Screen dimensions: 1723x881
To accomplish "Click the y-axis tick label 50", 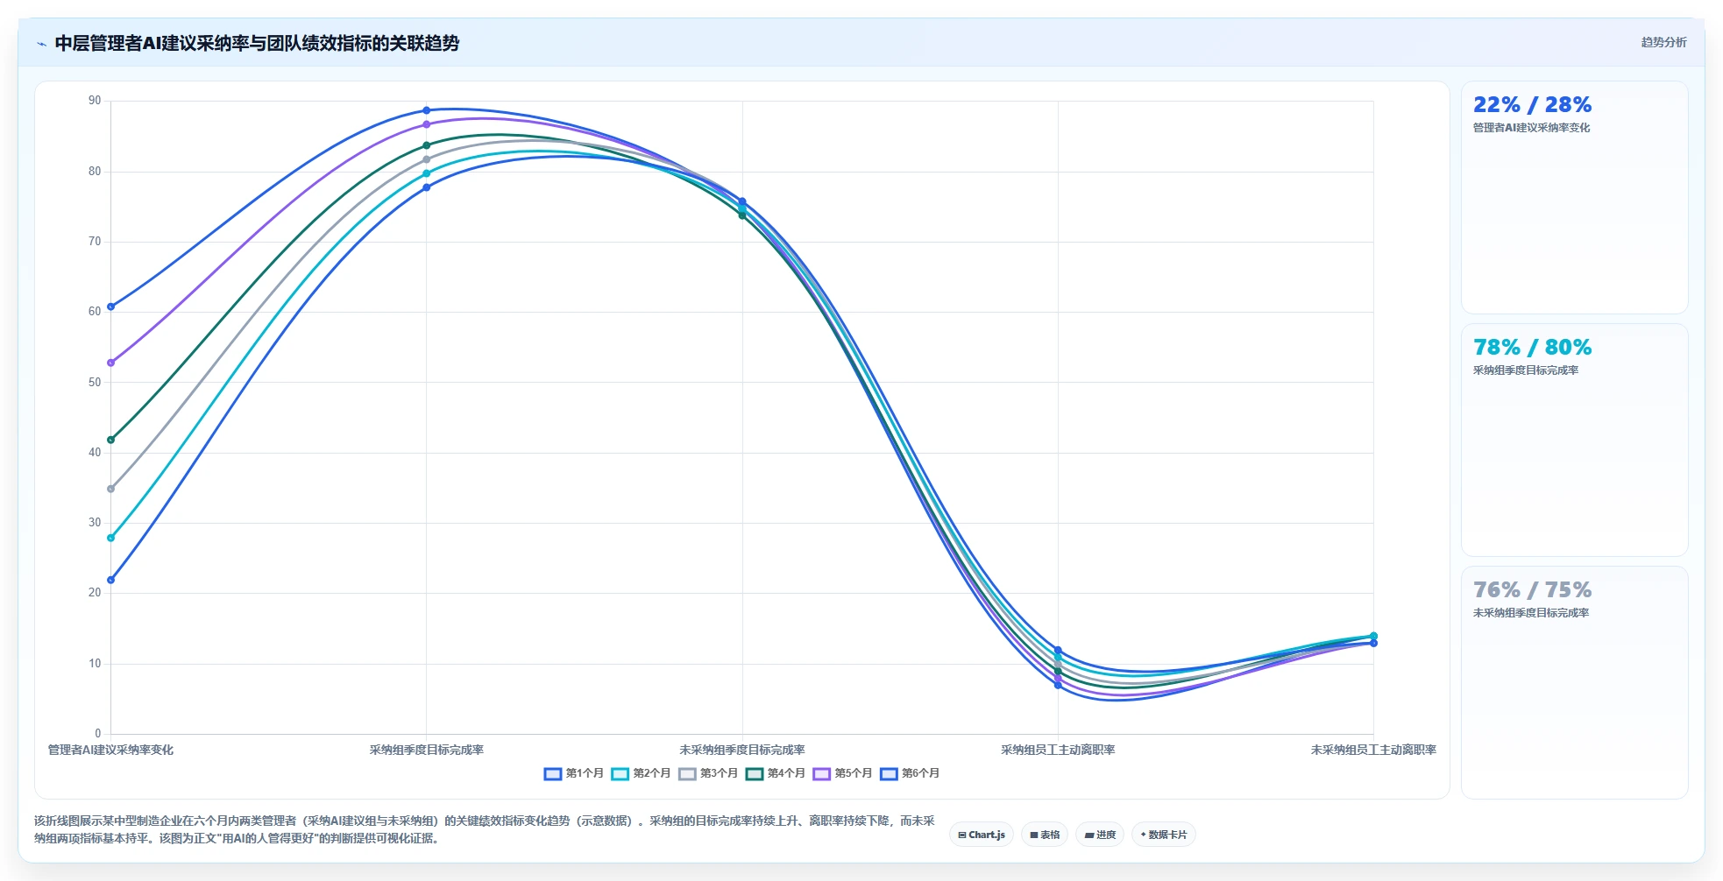I will pos(95,382).
